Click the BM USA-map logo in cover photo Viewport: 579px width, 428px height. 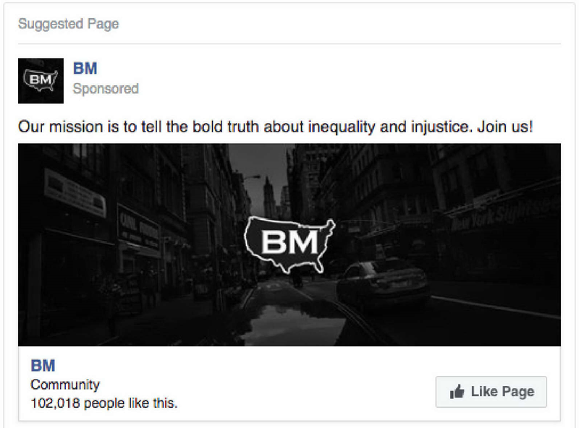coord(289,244)
